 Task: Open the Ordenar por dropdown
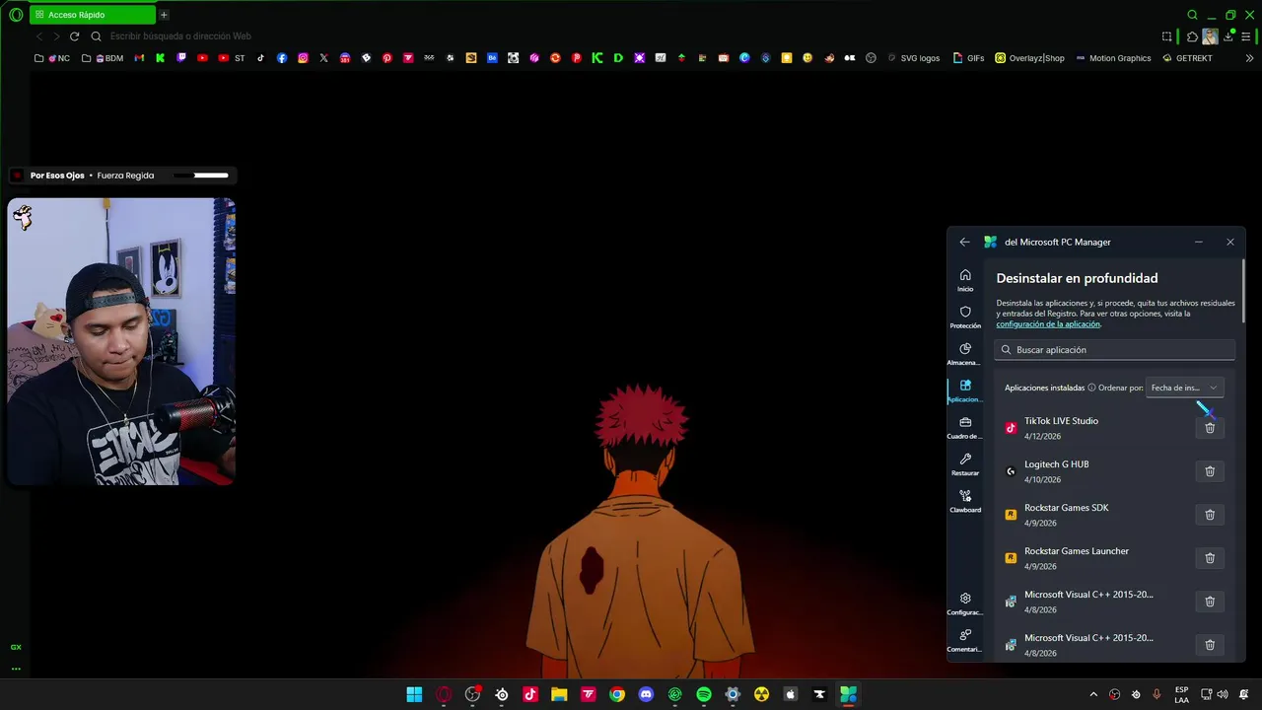tap(1184, 388)
